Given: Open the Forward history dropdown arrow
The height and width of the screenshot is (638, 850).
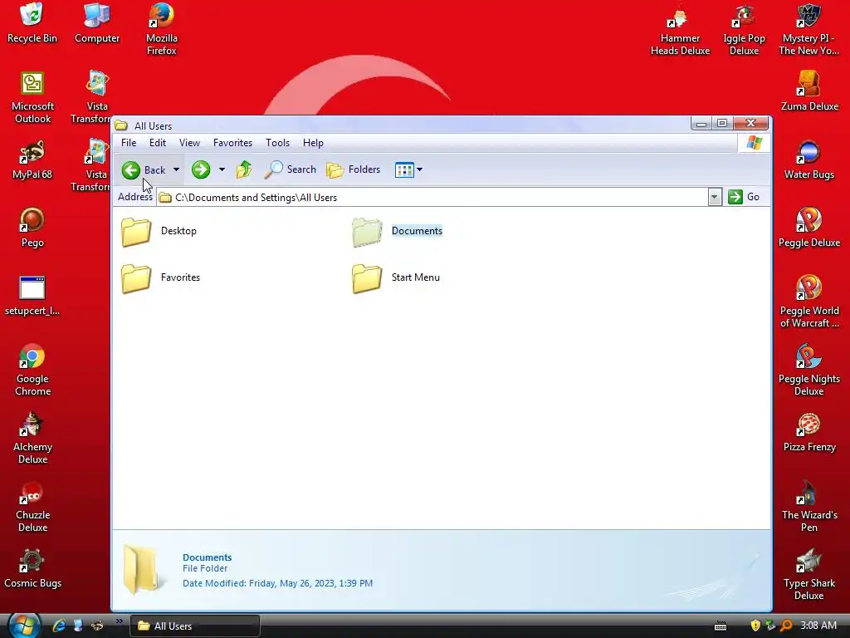Looking at the screenshot, I should tap(222, 169).
